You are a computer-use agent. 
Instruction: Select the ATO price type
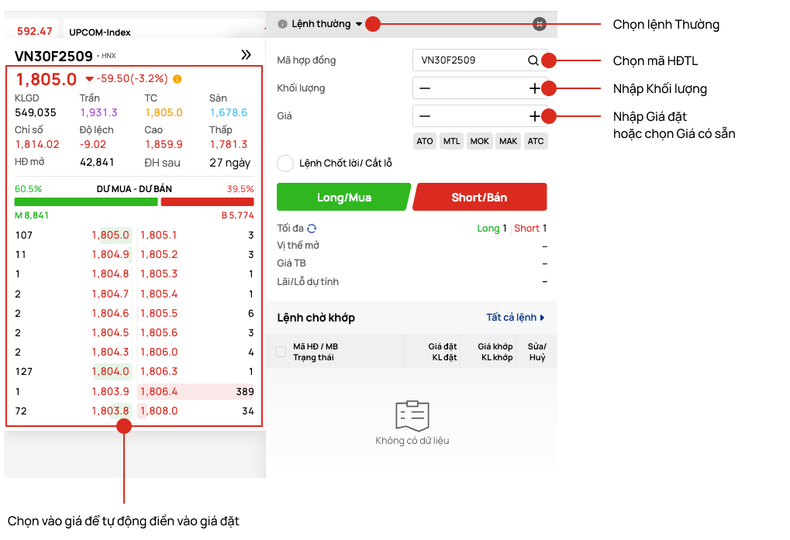[x=425, y=141]
